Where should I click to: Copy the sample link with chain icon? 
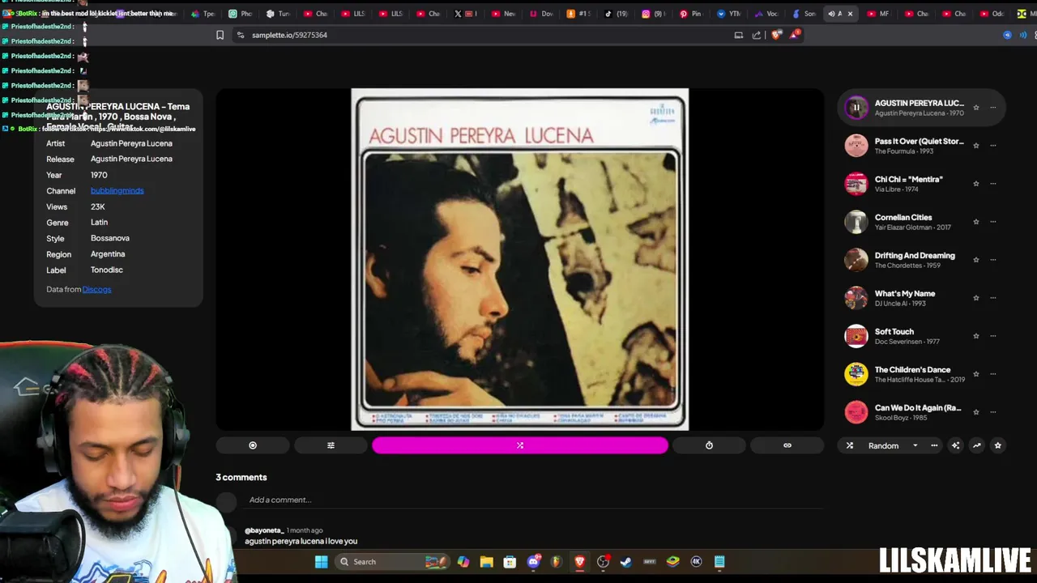(x=787, y=445)
